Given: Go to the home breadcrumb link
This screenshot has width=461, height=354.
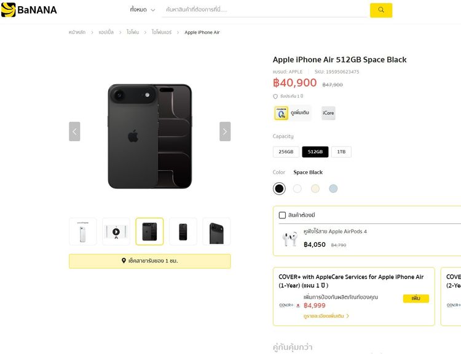Looking at the screenshot, I should pos(77,33).
